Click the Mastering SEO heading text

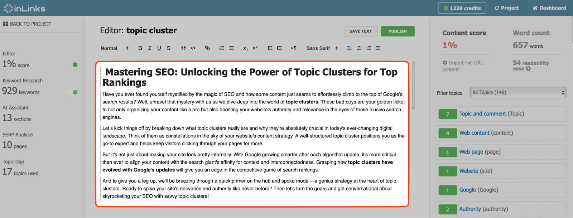point(250,77)
